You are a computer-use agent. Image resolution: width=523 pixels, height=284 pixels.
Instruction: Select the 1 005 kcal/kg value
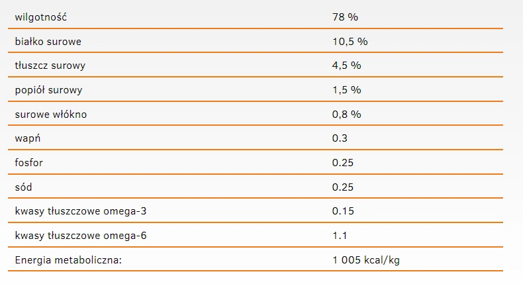pyautogui.click(x=365, y=260)
